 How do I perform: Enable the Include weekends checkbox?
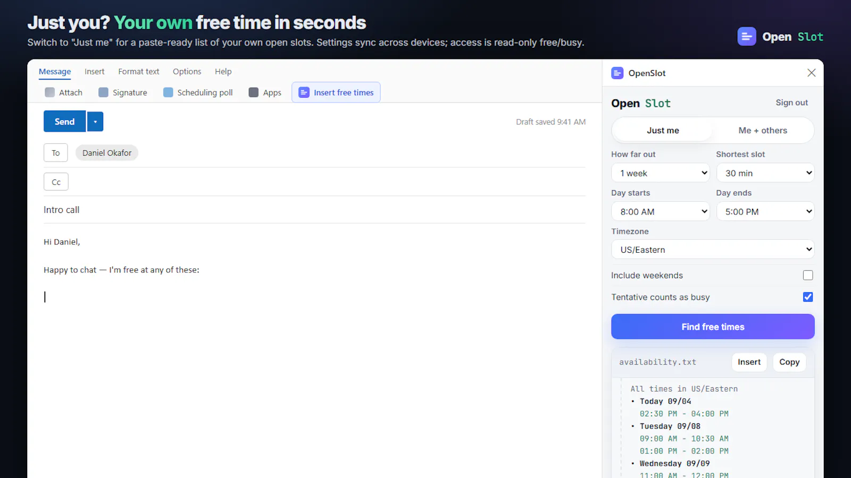tap(808, 275)
